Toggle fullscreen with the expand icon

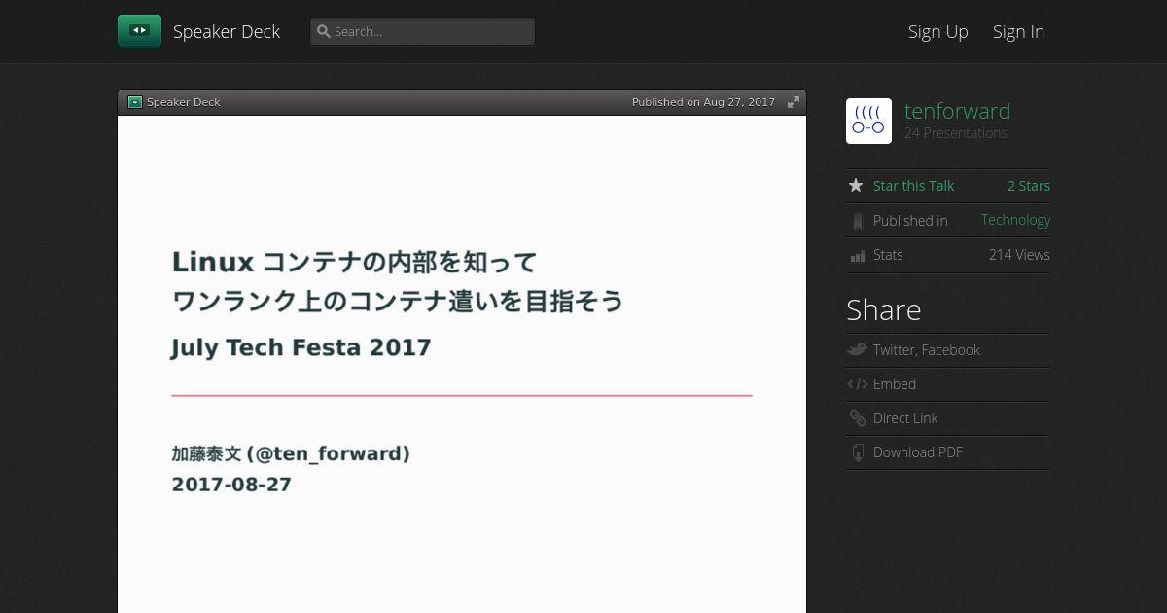(794, 102)
